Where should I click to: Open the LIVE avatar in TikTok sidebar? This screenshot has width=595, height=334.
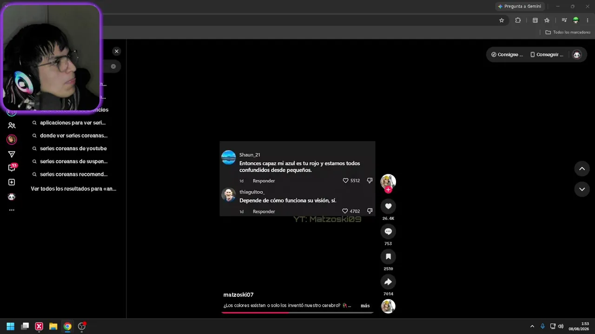12,140
